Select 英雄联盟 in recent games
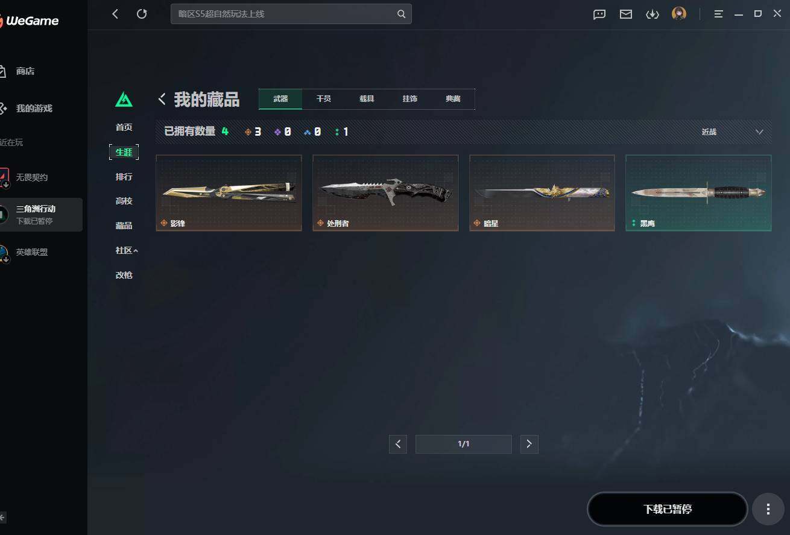This screenshot has width=790, height=535. coord(32,252)
